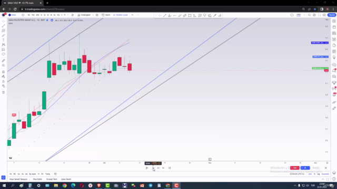Expand the indicators favorites dropdown arrow
The height and width of the screenshot is (189, 337).
[93, 15]
